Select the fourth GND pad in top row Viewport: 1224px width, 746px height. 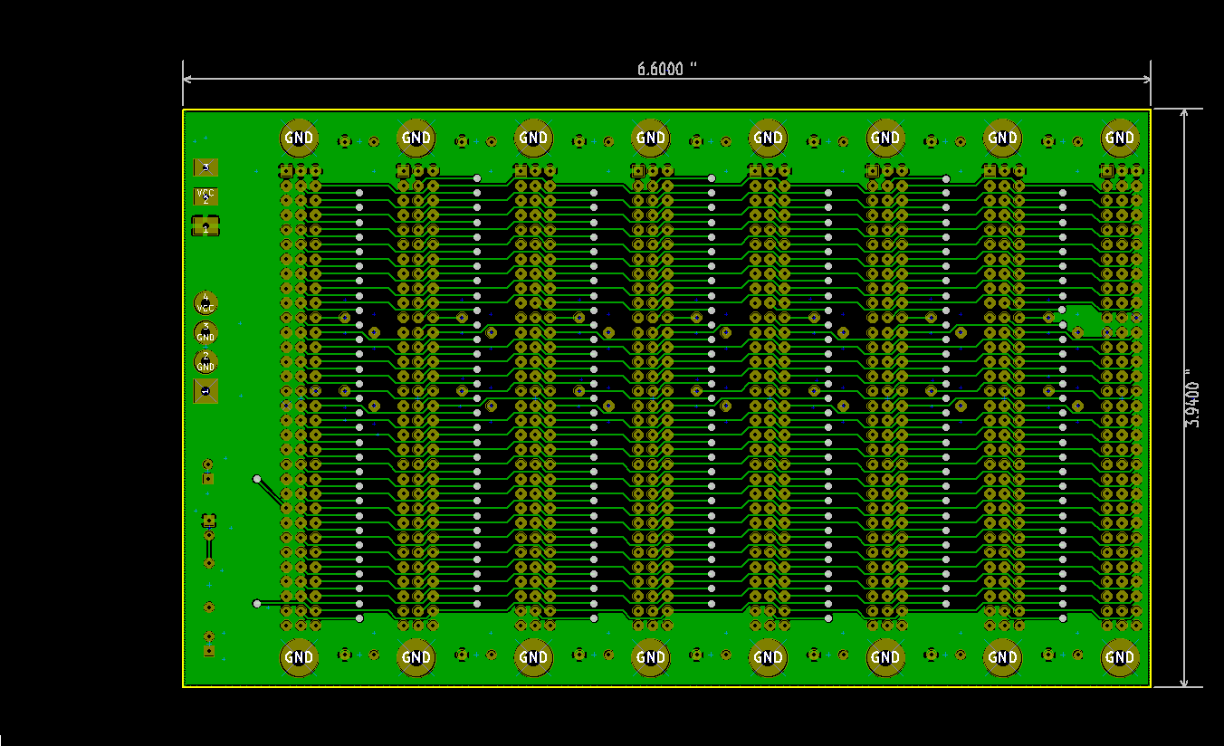tap(651, 139)
